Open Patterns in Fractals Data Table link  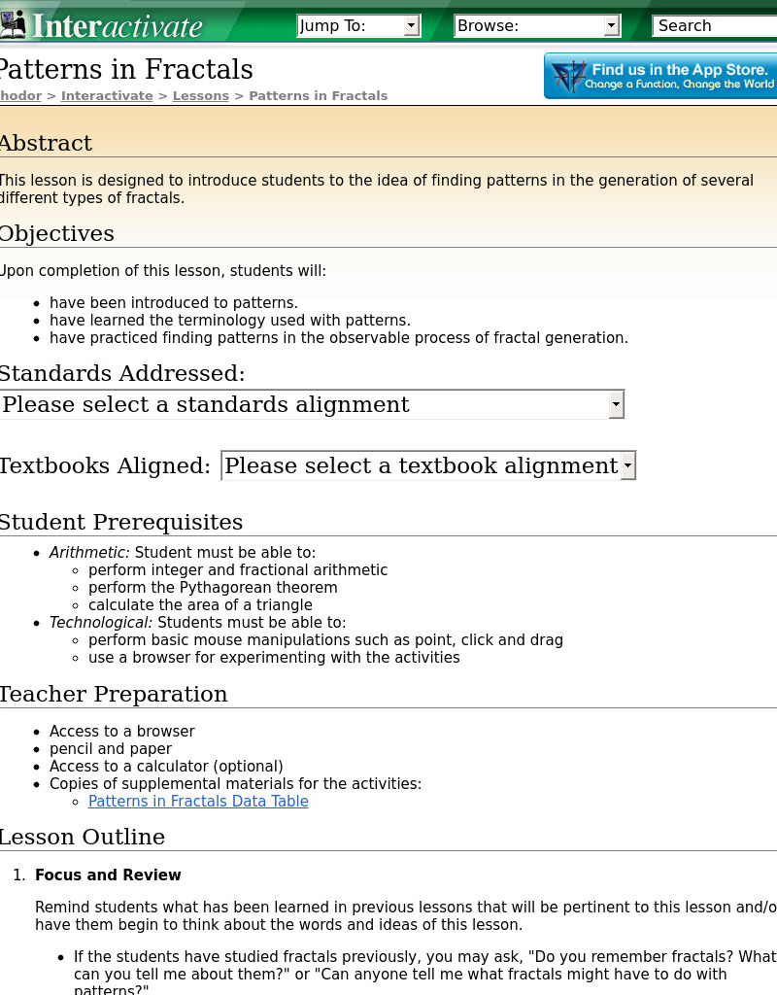198,802
